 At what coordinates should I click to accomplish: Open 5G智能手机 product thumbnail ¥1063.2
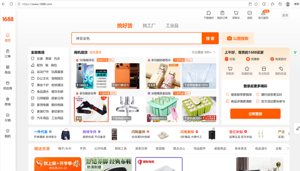click(x=91, y=76)
